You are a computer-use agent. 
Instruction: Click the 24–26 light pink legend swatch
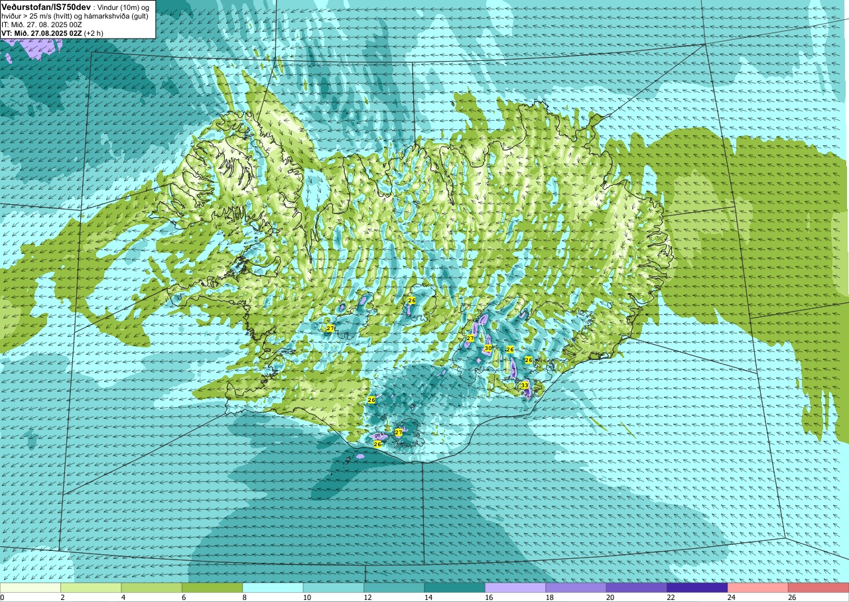(x=758, y=587)
